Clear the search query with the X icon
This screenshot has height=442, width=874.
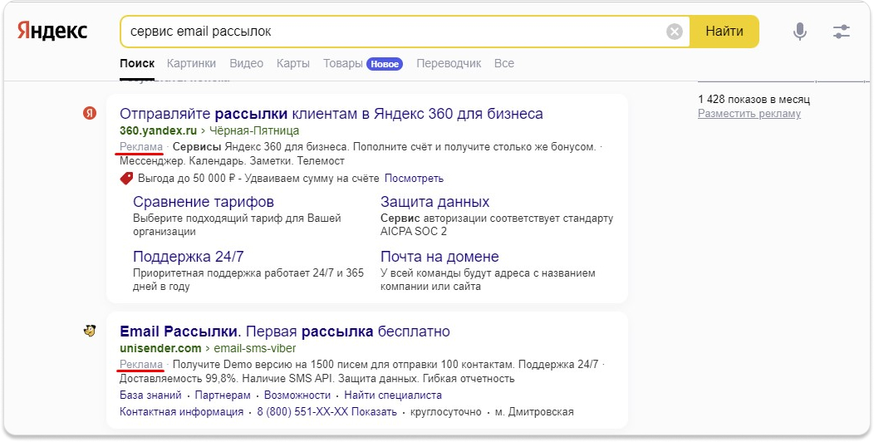(x=675, y=32)
